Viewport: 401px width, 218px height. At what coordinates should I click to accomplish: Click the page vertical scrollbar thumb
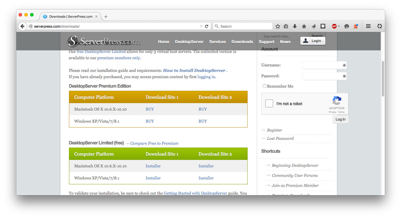click(383, 79)
